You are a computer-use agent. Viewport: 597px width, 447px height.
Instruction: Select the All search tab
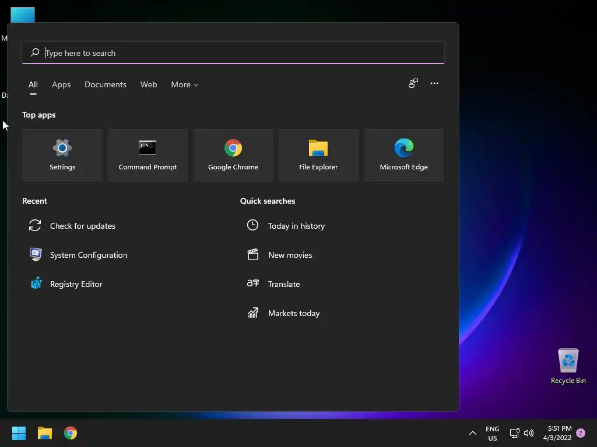[x=33, y=84]
